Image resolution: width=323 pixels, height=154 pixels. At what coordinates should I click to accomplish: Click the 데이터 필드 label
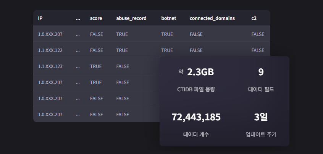point(261,89)
